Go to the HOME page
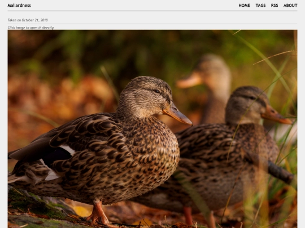The image size is (305, 228). pos(244,6)
